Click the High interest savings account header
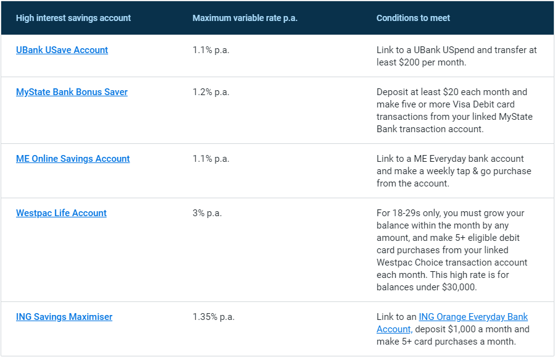The width and height of the screenshot is (555, 357). tap(73, 18)
